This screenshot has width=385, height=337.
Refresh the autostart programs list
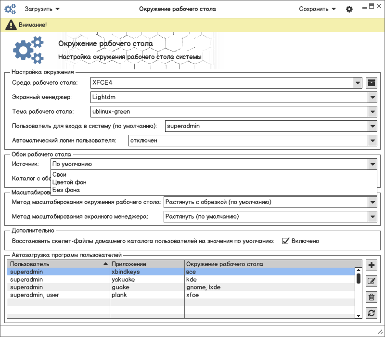pos(371,313)
